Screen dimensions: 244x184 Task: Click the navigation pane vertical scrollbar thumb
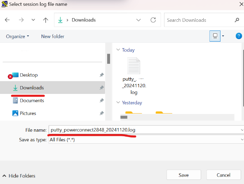click(109, 59)
